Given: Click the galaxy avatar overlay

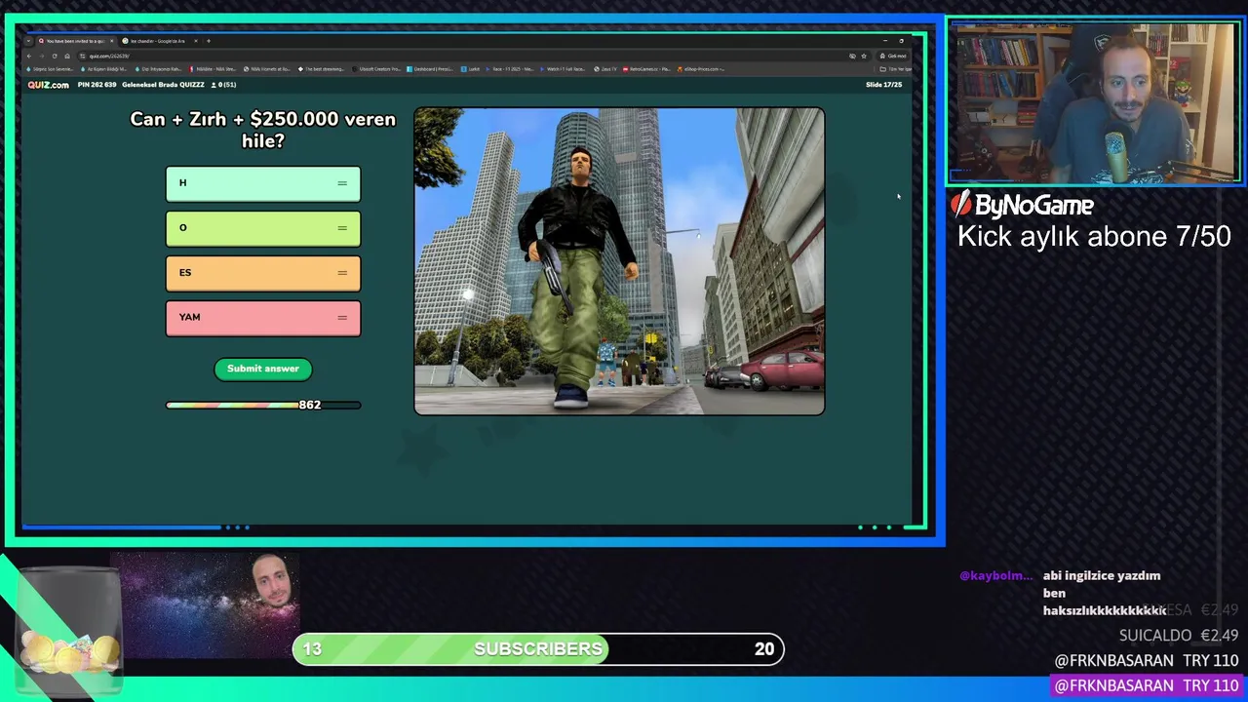Looking at the screenshot, I should [x=205, y=604].
